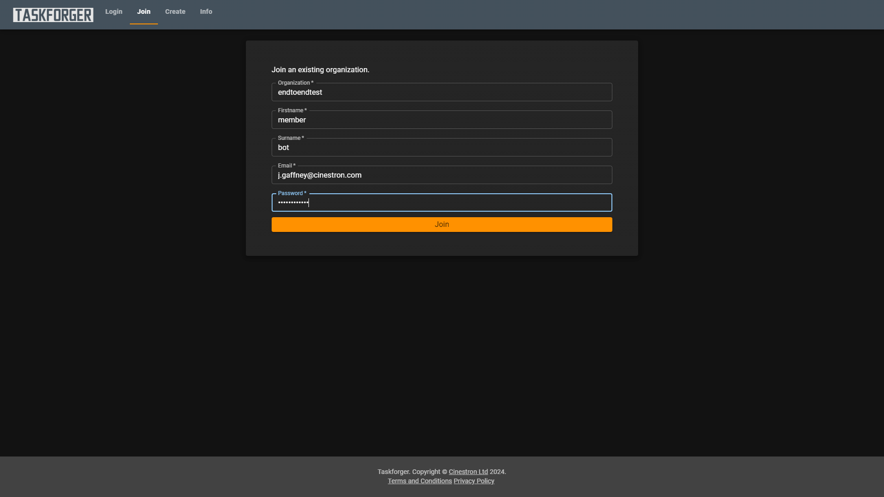Screen dimensions: 884x497
Task: Click the Surname field containing bot
Action: (442, 148)
